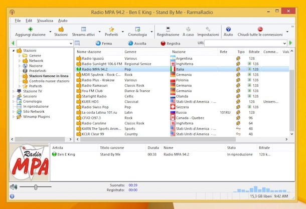Screen dimensions: 306x209
Task: Select the KUER HD3 station row
Action: 182,102
